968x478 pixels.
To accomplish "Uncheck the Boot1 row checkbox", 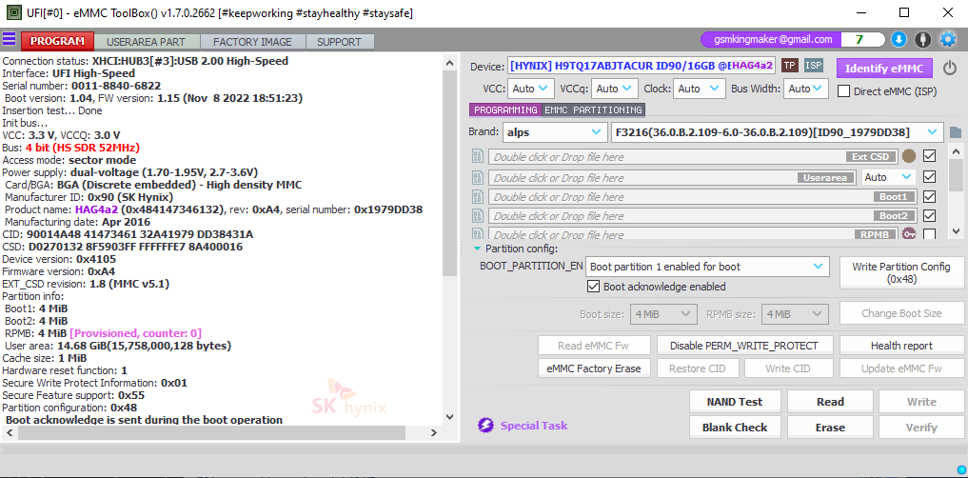I will coord(929,197).
